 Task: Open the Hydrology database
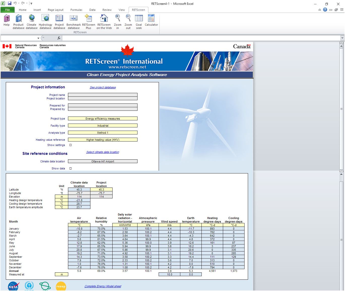tap(45, 21)
